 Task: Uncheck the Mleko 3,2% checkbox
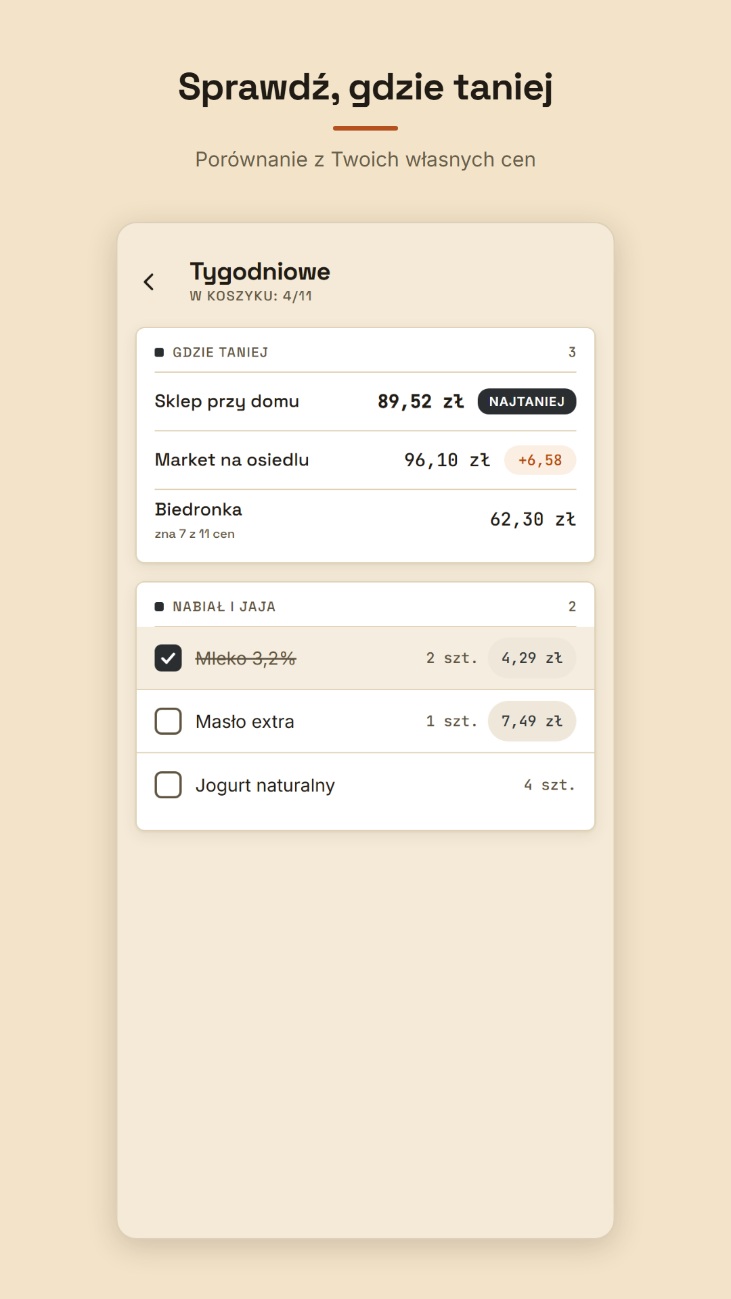[x=168, y=658]
